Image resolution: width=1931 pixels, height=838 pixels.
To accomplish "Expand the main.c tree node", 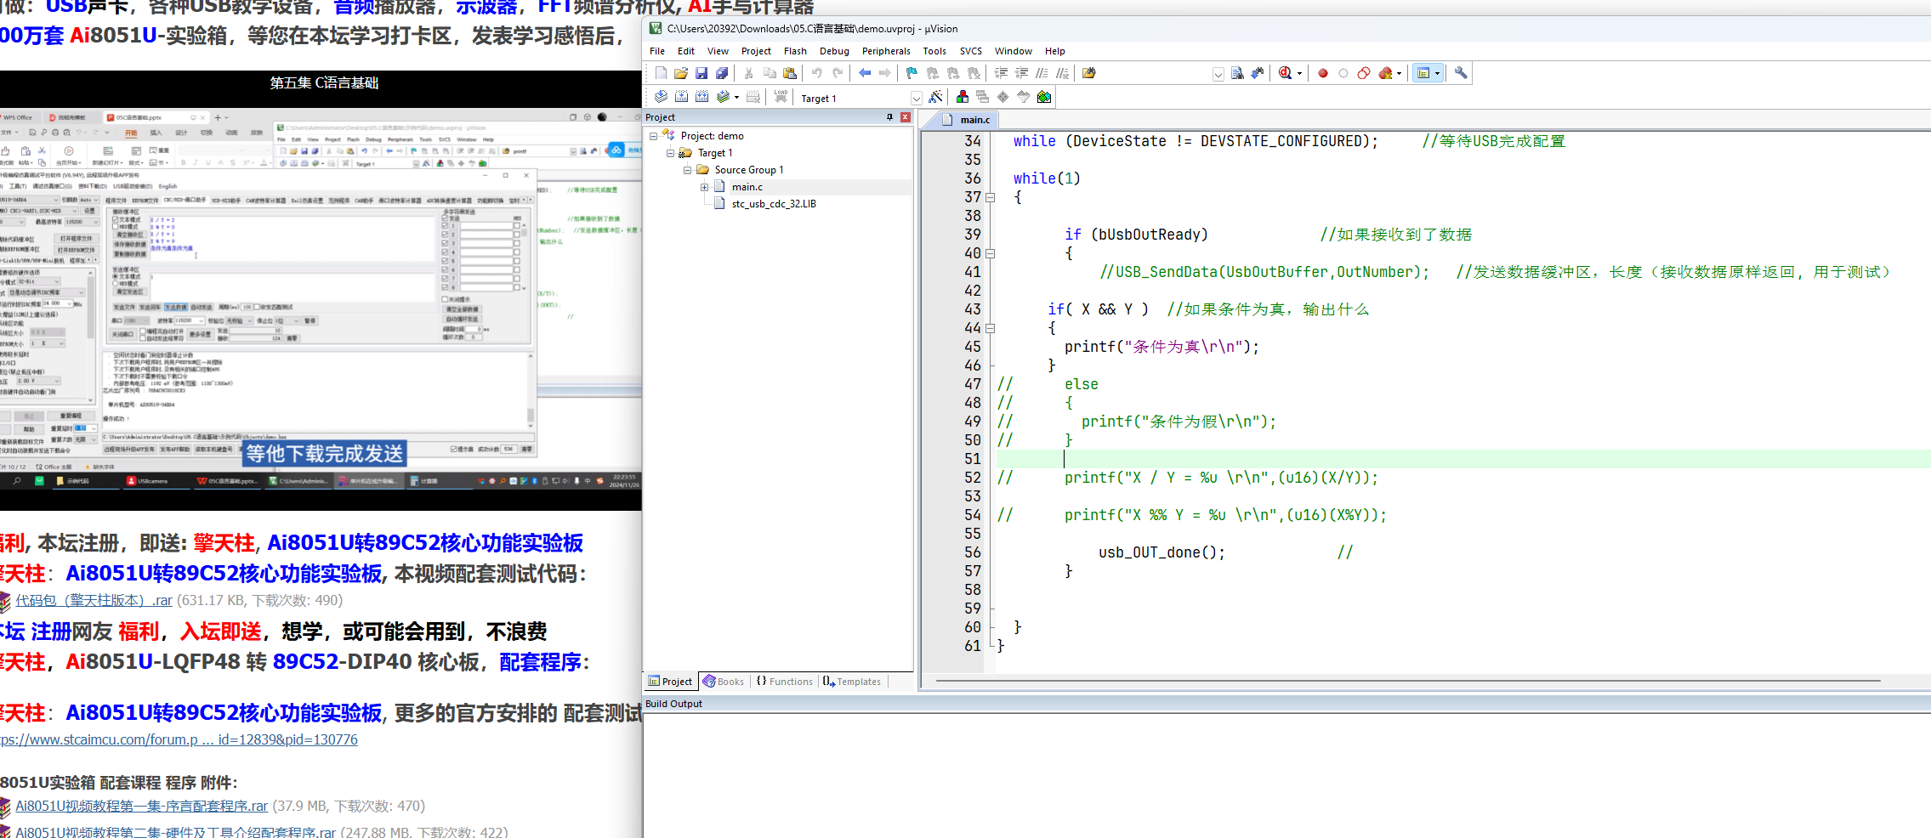I will point(704,187).
